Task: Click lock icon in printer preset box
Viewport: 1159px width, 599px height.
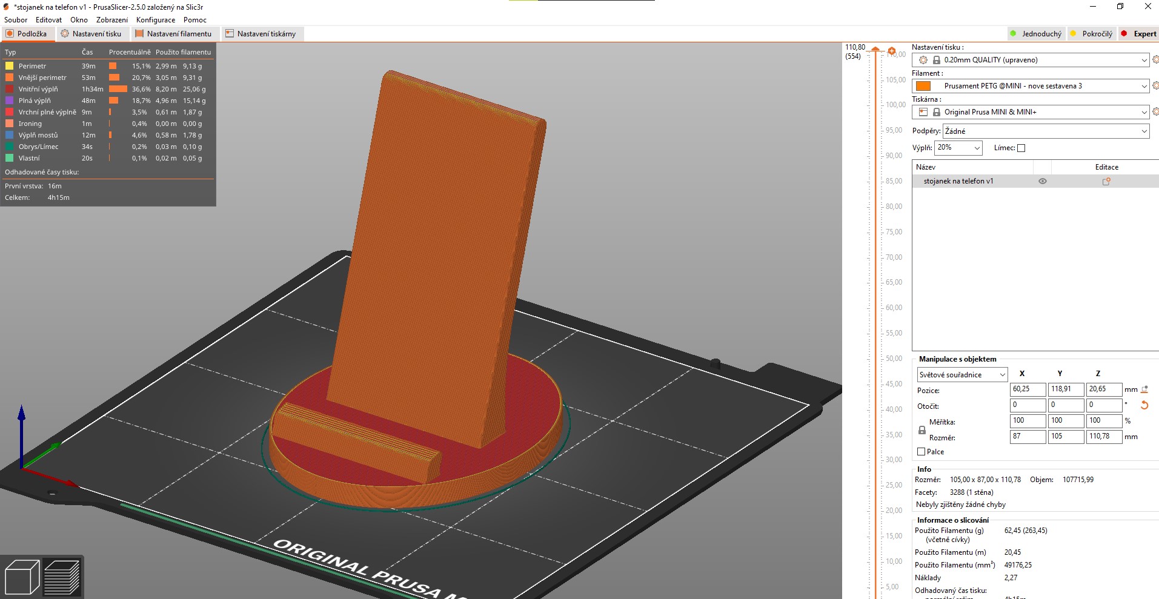Action: point(937,112)
